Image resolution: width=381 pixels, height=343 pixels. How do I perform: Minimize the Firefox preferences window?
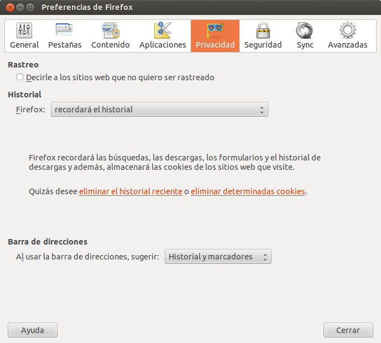(19, 7)
